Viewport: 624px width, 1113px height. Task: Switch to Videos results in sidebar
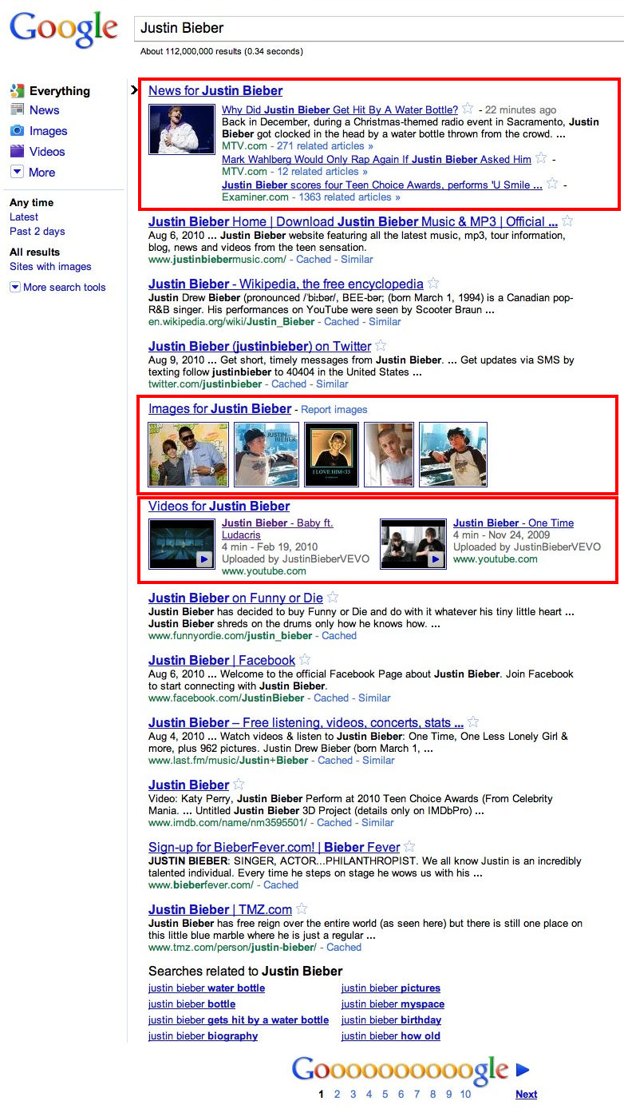[47, 152]
